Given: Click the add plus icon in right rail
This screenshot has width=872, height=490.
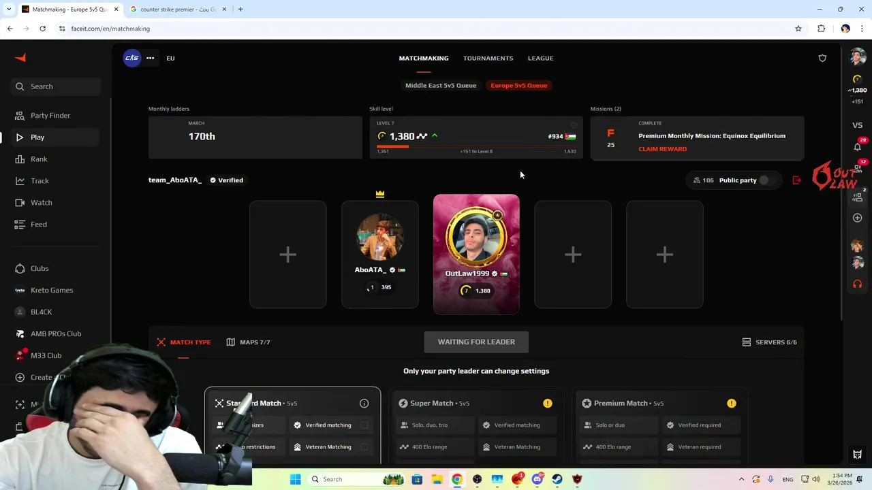Looking at the screenshot, I should [x=857, y=218].
